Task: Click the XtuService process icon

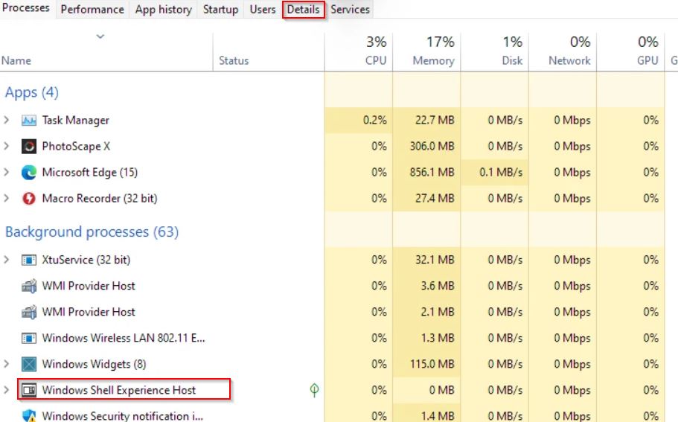Action: (29, 260)
